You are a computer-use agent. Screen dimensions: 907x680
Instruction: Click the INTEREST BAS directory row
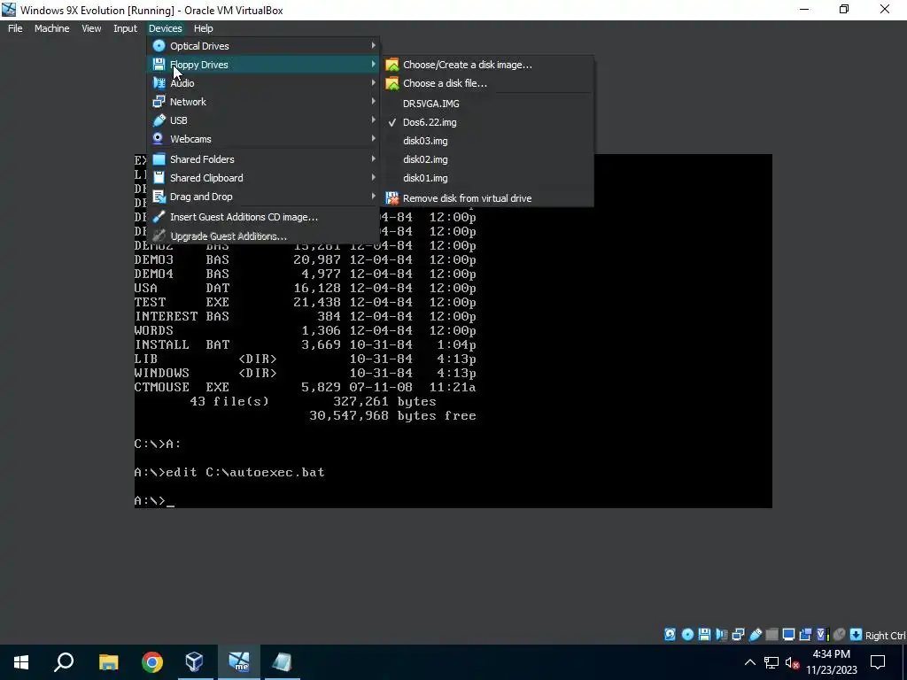point(305,316)
